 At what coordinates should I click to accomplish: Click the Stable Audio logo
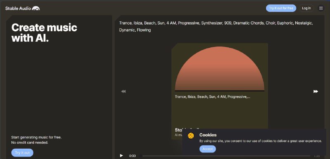(23, 8)
